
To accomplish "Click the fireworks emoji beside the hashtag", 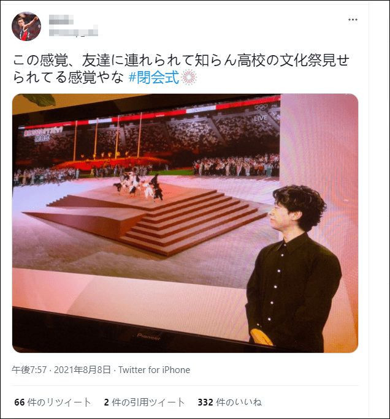I will 189,78.
